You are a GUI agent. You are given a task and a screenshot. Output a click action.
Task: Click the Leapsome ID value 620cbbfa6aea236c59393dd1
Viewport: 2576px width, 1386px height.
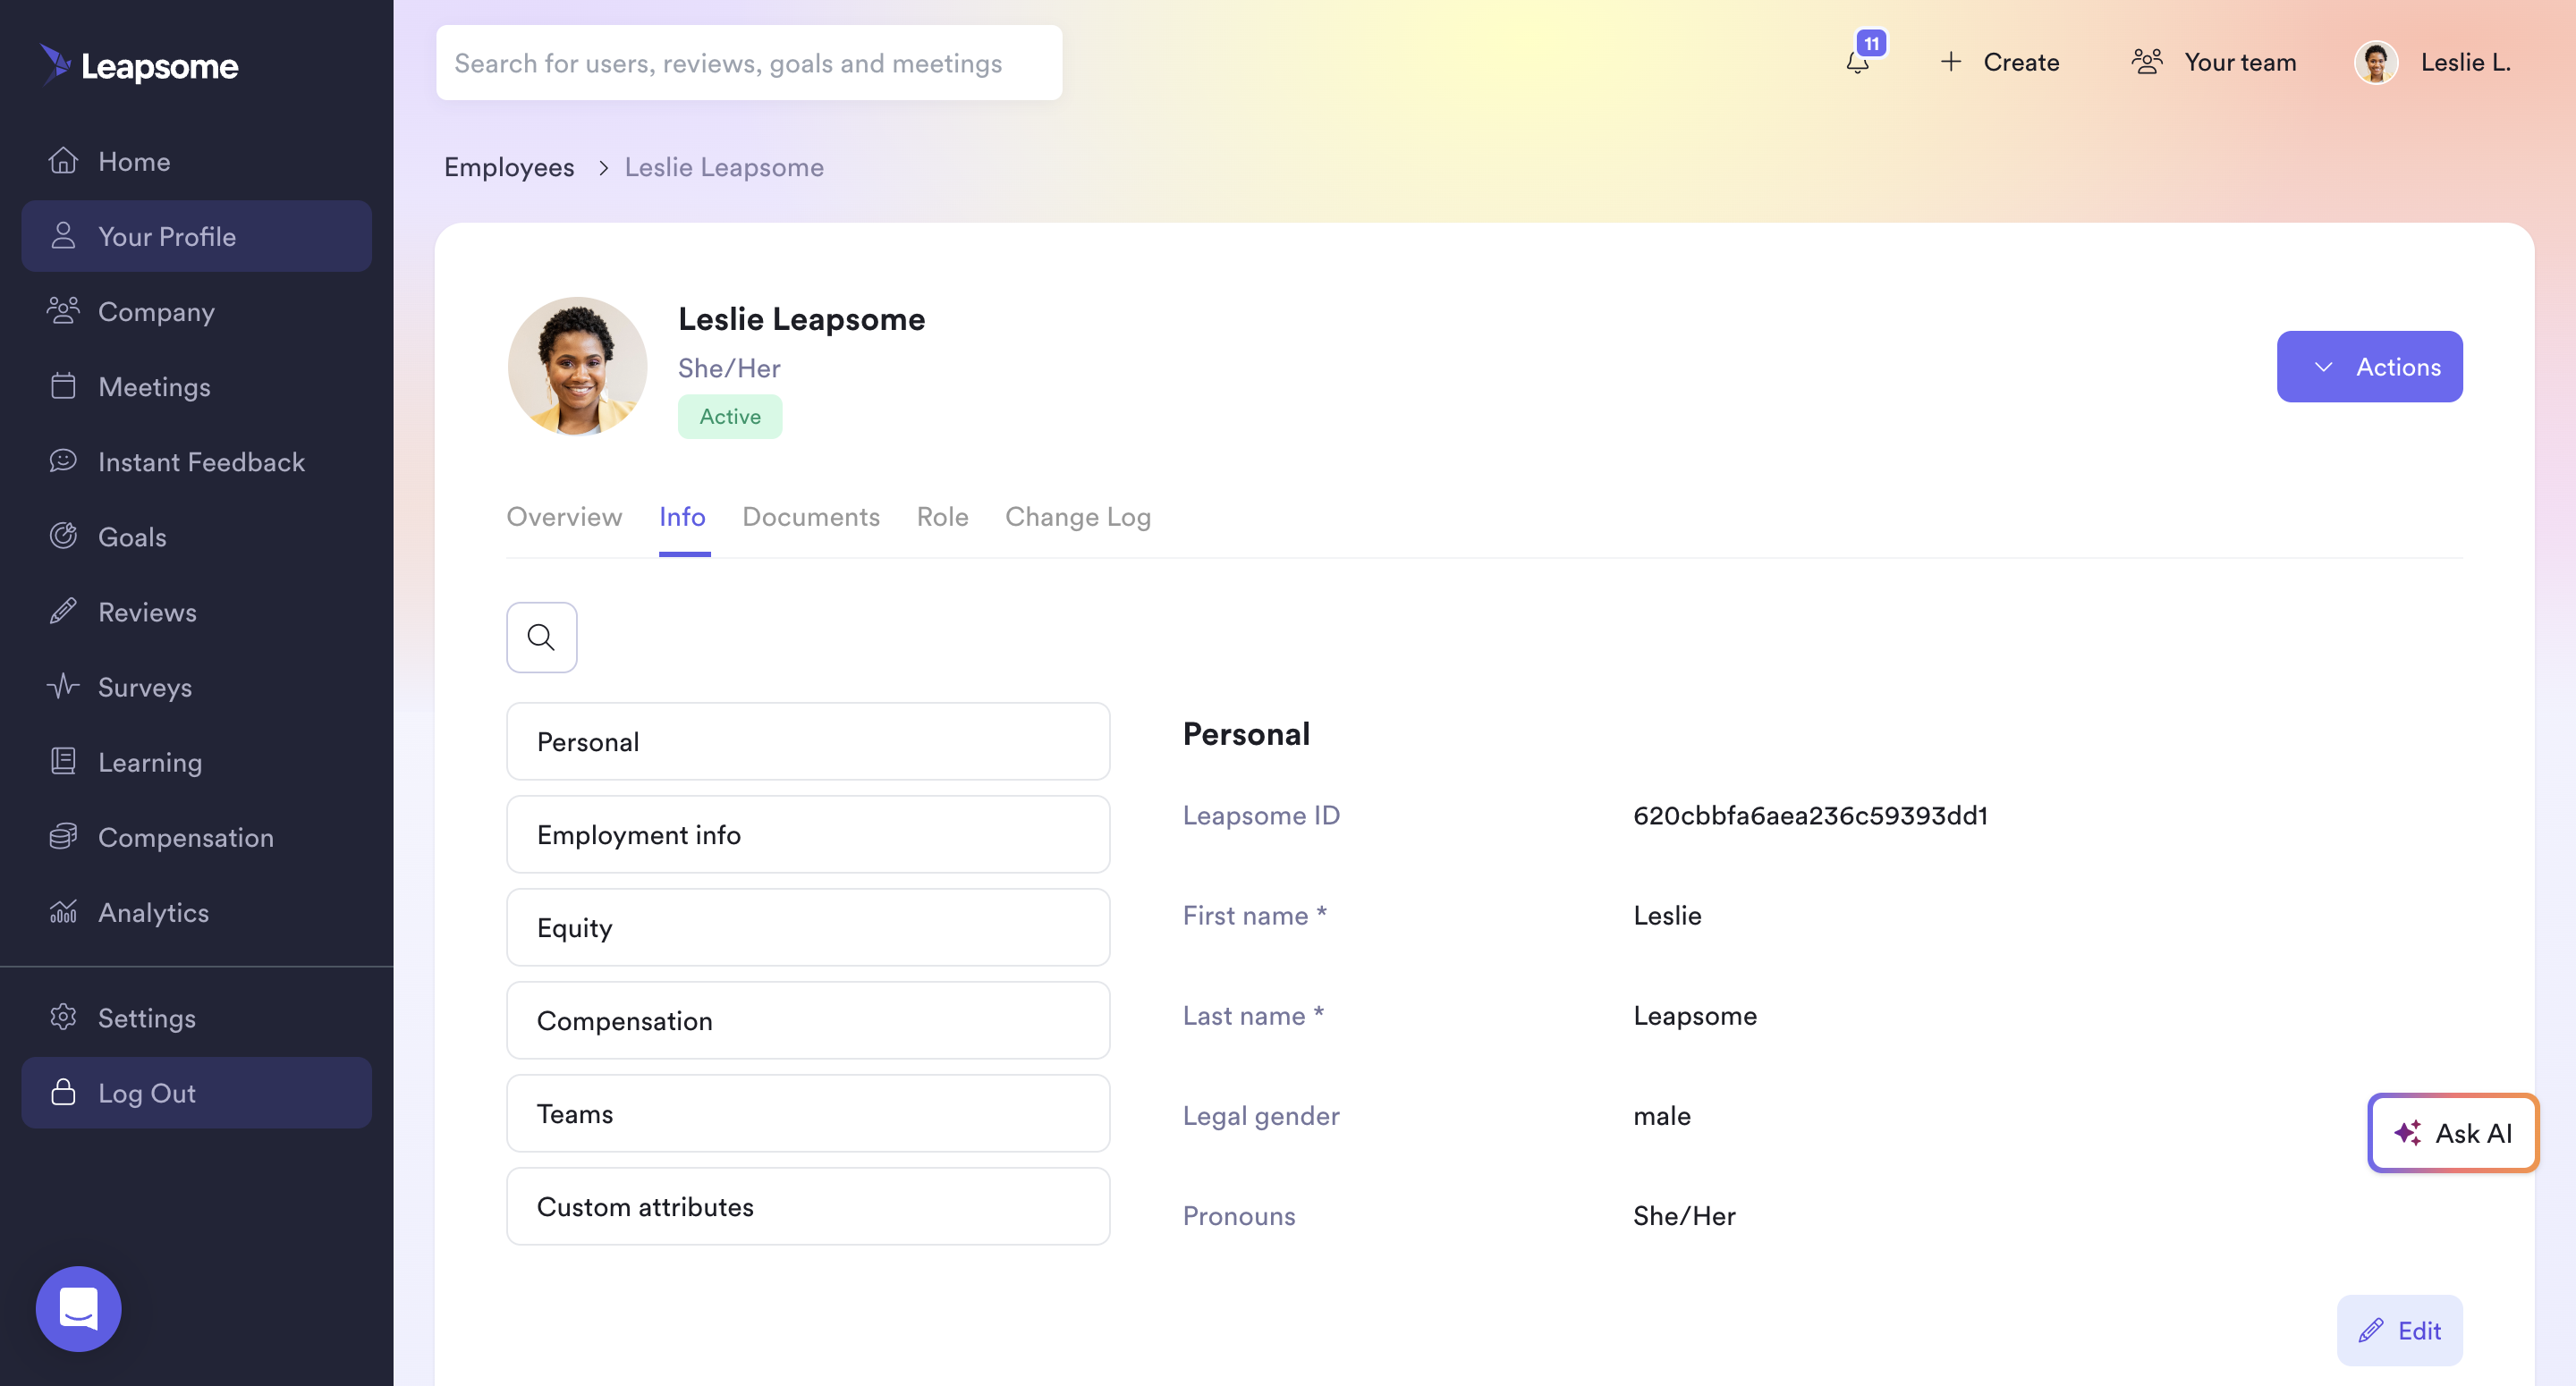point(1810,815)
